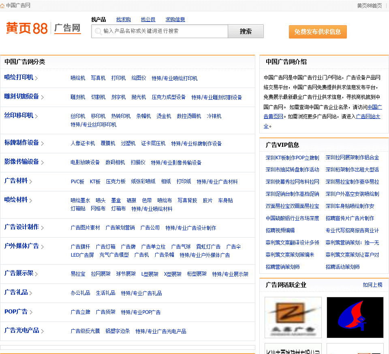Click the home icon beside 中国广告网
Image resolution: width=389 pixels, height=354 pixels.
click(x=2, y=6)
